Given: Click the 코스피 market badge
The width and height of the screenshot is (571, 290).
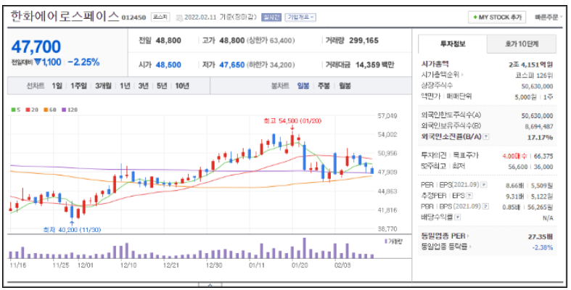Looking at the screenshot, I should click(x=160, y=17).
